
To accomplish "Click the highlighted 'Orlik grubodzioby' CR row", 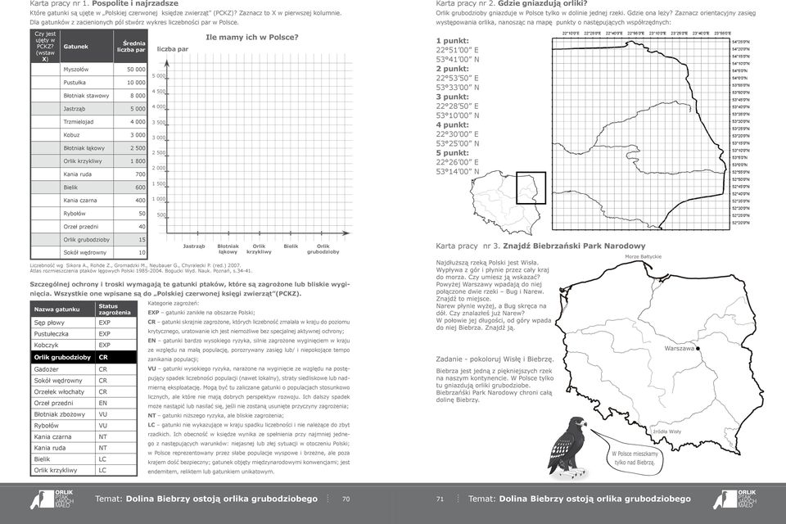I will [x=84, y=357].
